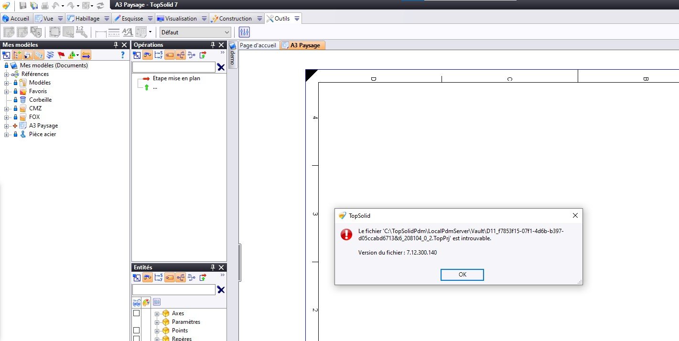The height and width of the screenshot is (341, 679).
Task: Click the label tag icon in Entités toolbar
Action: (x=170, y=277)
